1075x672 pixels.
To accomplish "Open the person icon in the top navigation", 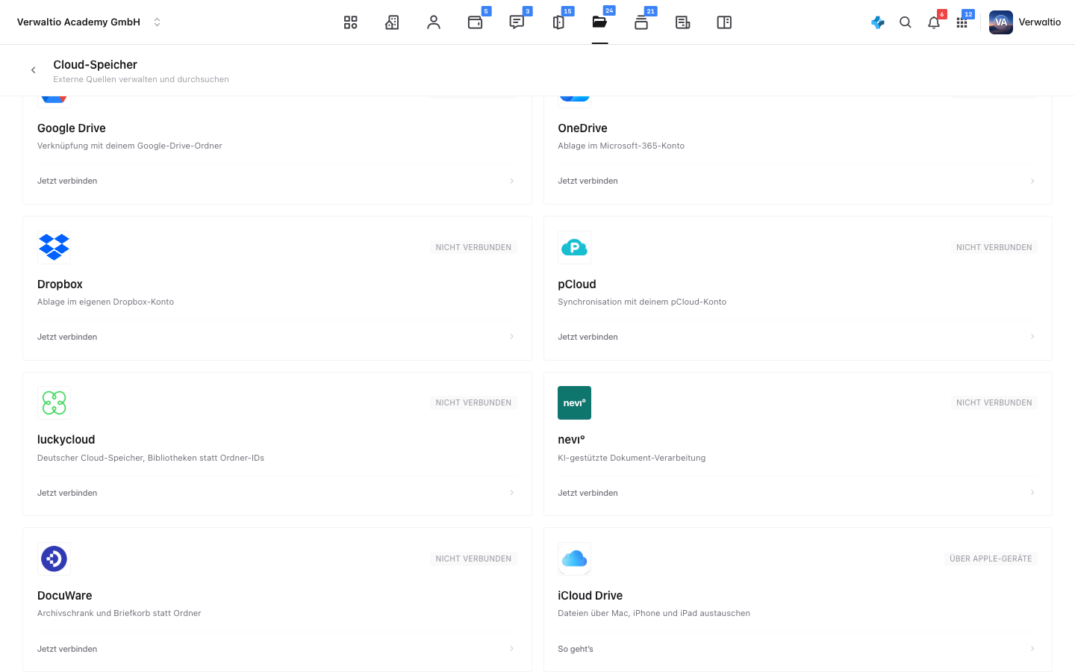I will pyautogui.click(x=434, y=22).
